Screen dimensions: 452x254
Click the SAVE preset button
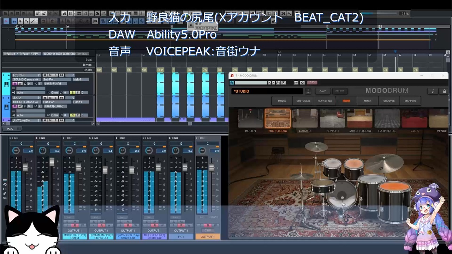323,91
